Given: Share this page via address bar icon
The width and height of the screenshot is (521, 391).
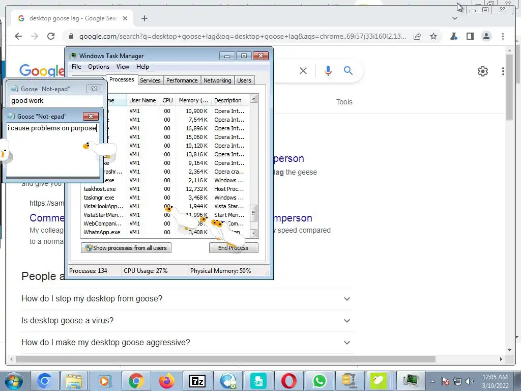Looking at the screenshot, I should coord(417,36).
